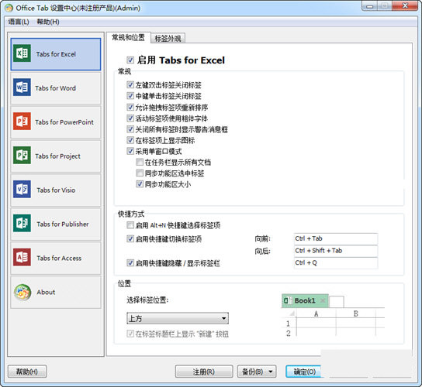Enable 在任务栏显示所有文档 checkbox
Viewport: 422px width, 387px height.
tap(140, 162)
